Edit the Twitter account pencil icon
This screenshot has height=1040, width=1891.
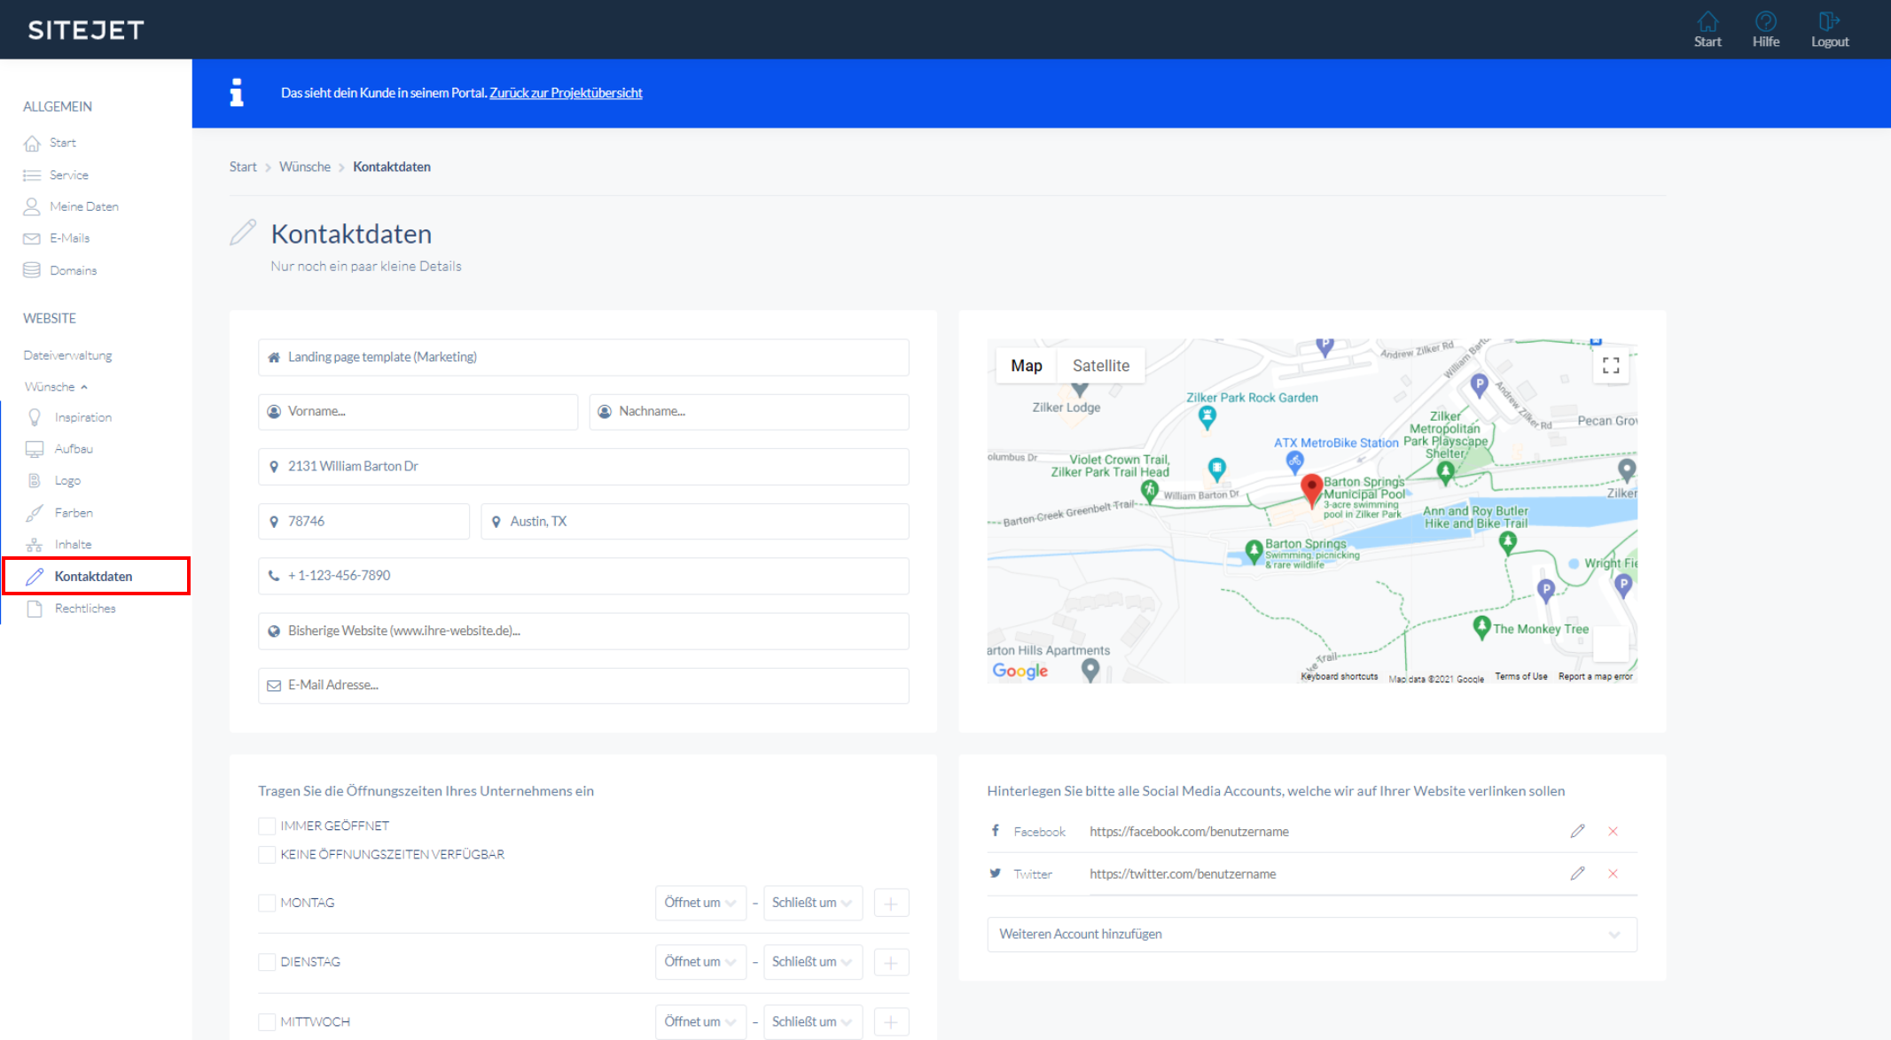pyautogui.click(x=1577, y=873)
